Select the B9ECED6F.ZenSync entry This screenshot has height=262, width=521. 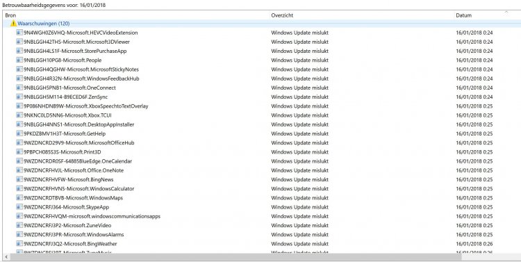point(260,97)
